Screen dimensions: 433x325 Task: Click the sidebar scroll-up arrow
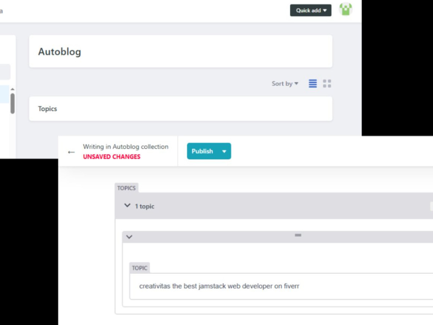click(13, 89)
